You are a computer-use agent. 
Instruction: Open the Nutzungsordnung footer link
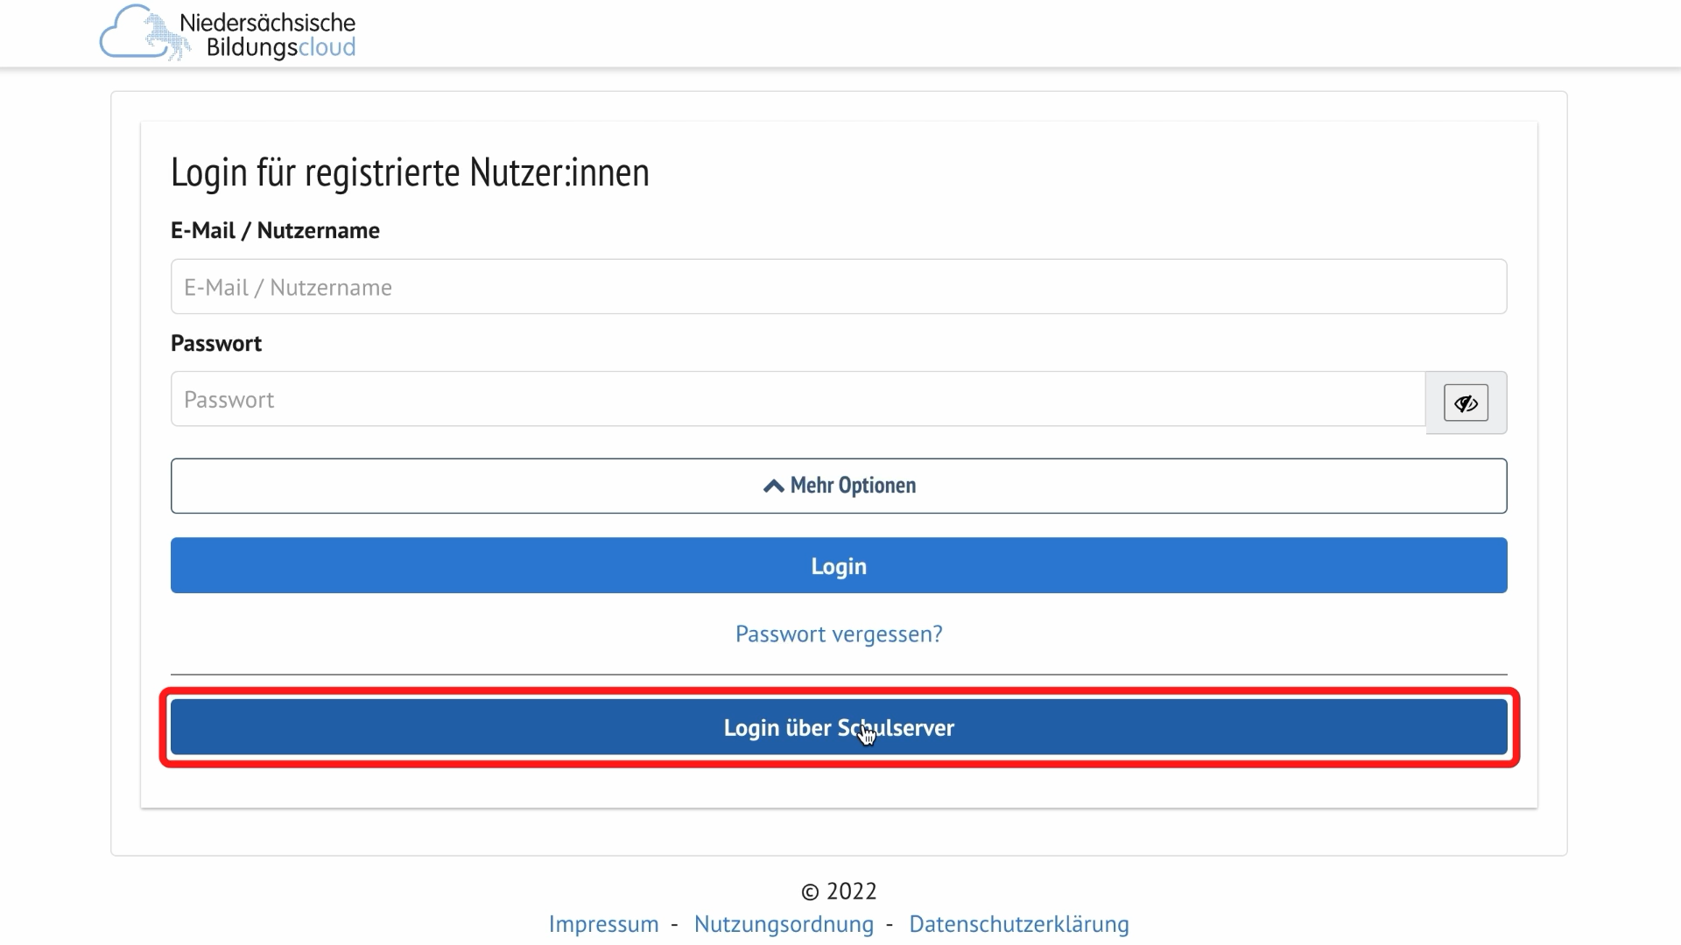(784, 924)
